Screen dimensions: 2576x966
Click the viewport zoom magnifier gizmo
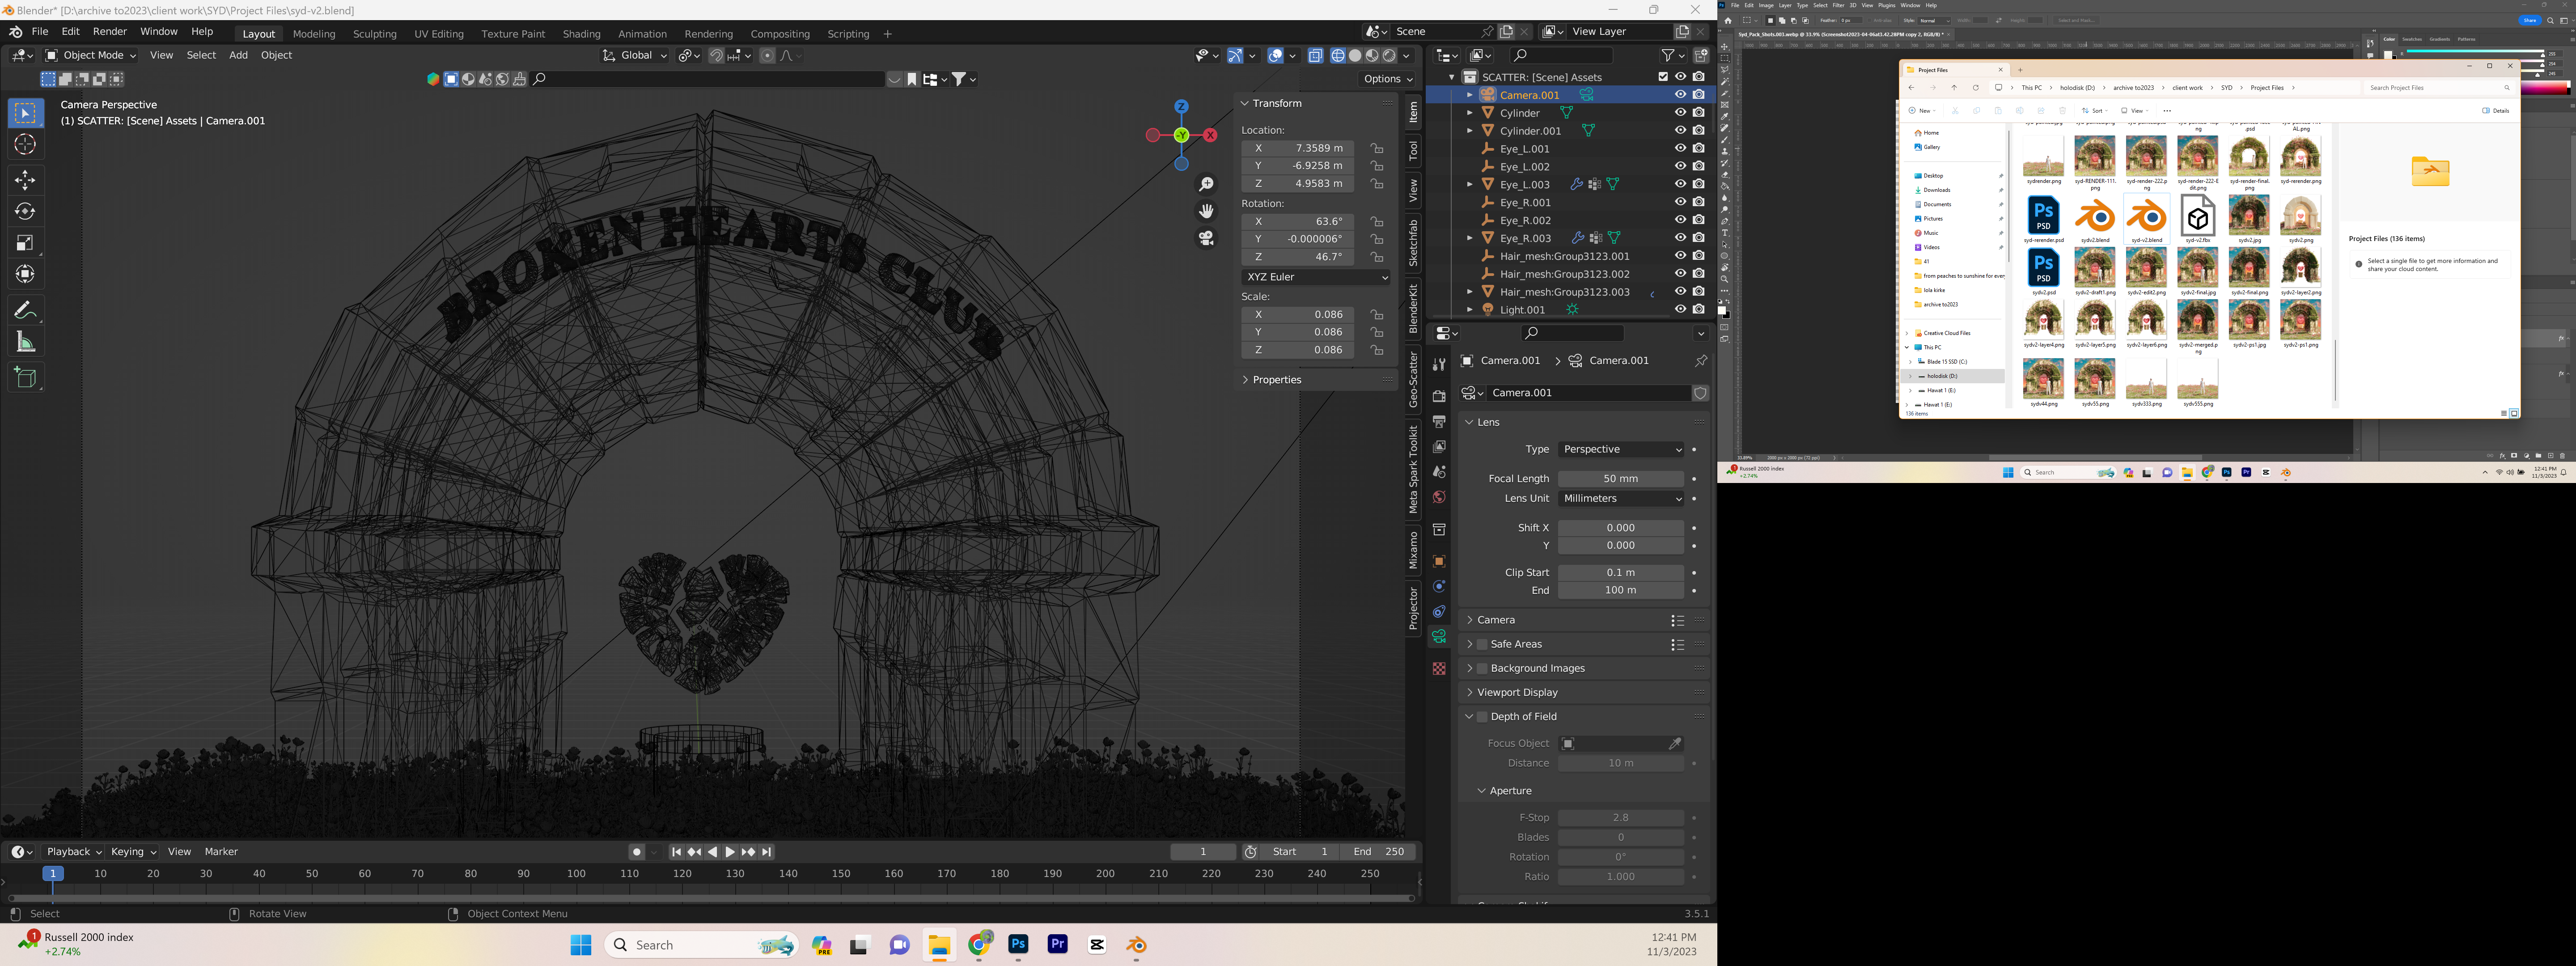tap(1206, 184)
